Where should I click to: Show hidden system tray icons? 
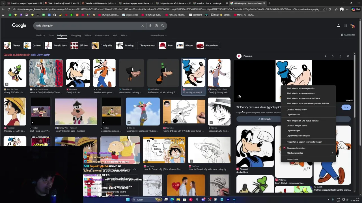pos(328,200)
